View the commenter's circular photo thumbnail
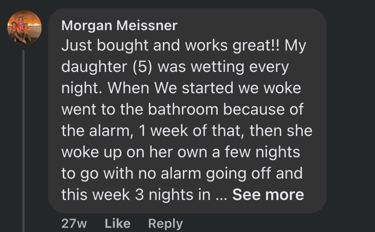 (x=25, y=27)
